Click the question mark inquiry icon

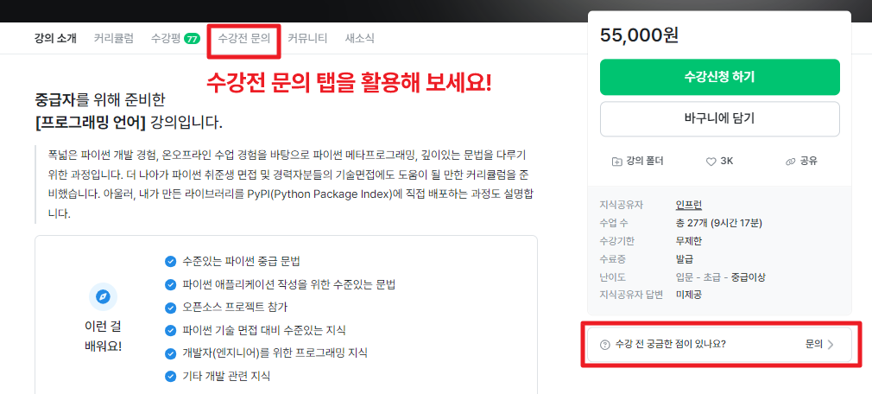pyautogui.click(x=605, y=345)
